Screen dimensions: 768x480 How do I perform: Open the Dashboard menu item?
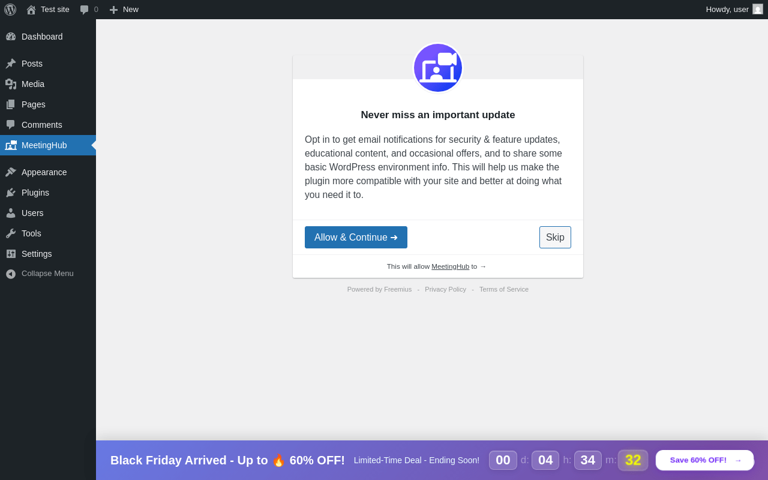[48, 37]
